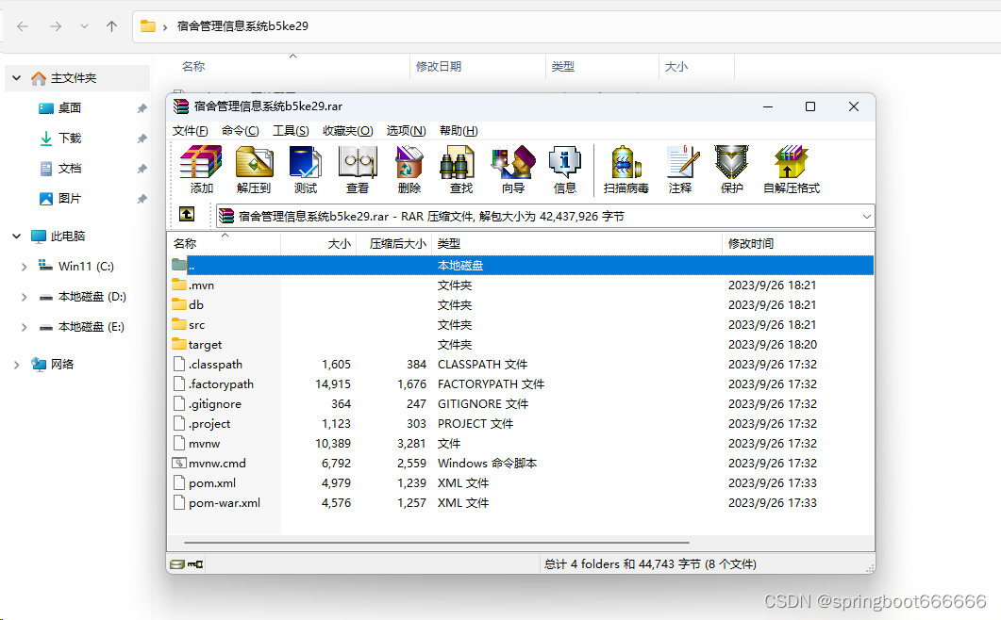
Task: Open the View (查看) tool
Action: coord(358,169)
